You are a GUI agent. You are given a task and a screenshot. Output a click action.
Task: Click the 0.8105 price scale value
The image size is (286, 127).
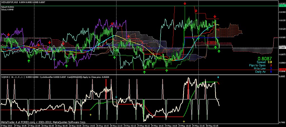pyautogui.click(x=283, y=38)
